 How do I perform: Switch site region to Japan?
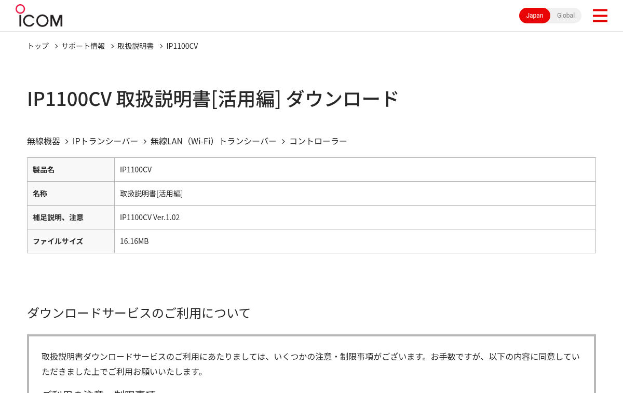[x=535, y=16]
